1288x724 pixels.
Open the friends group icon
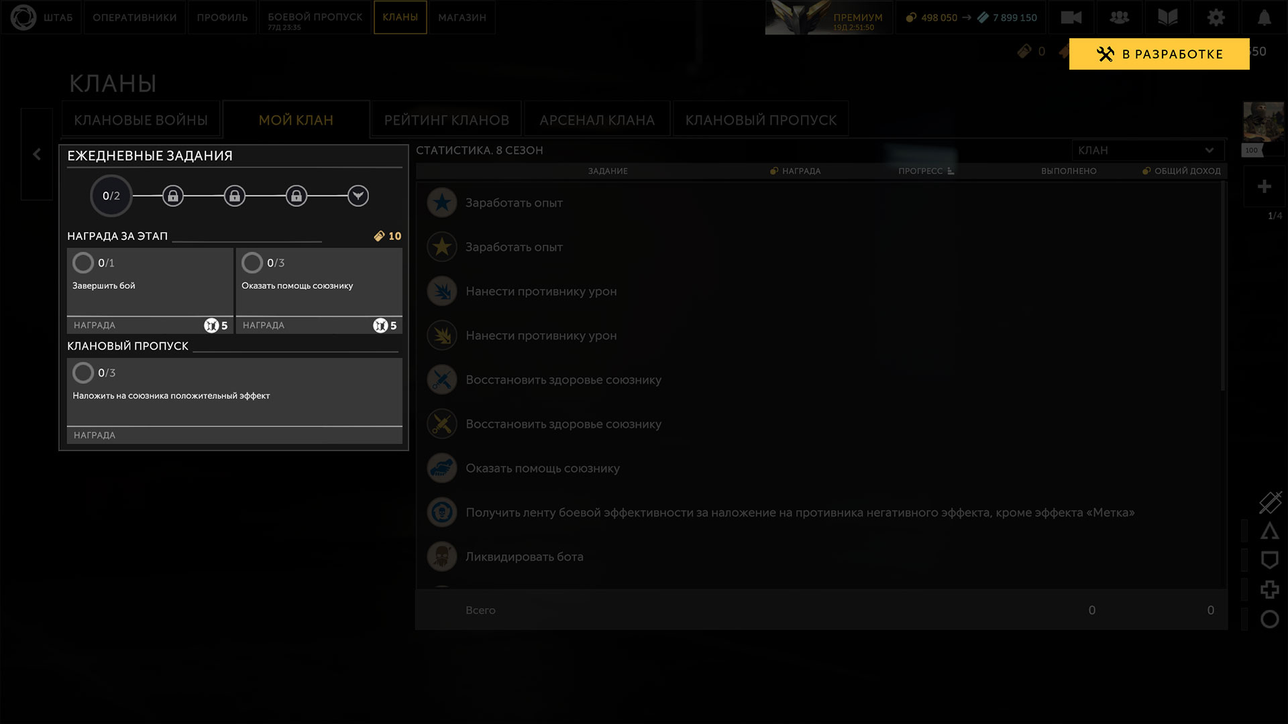1119,17
